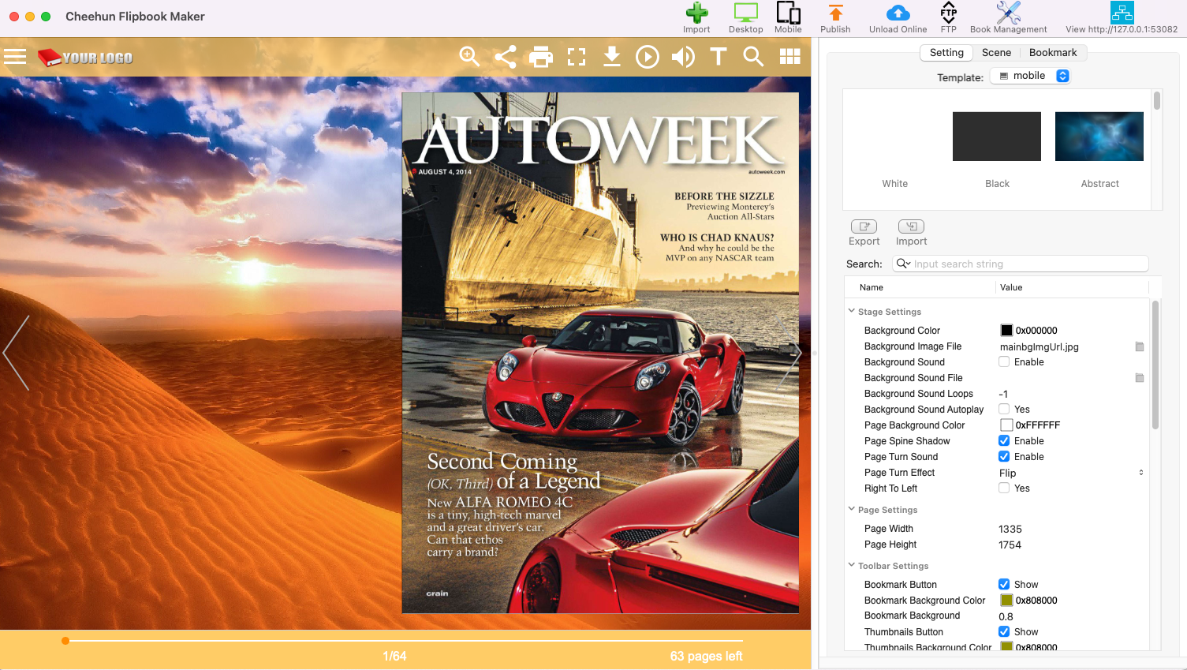Toggle sound with the speaker icon

683,57
